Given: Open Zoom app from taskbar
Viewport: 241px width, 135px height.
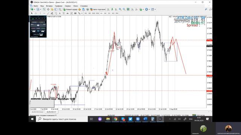Looking at the screenshot, I should click(x=138, y=119).
